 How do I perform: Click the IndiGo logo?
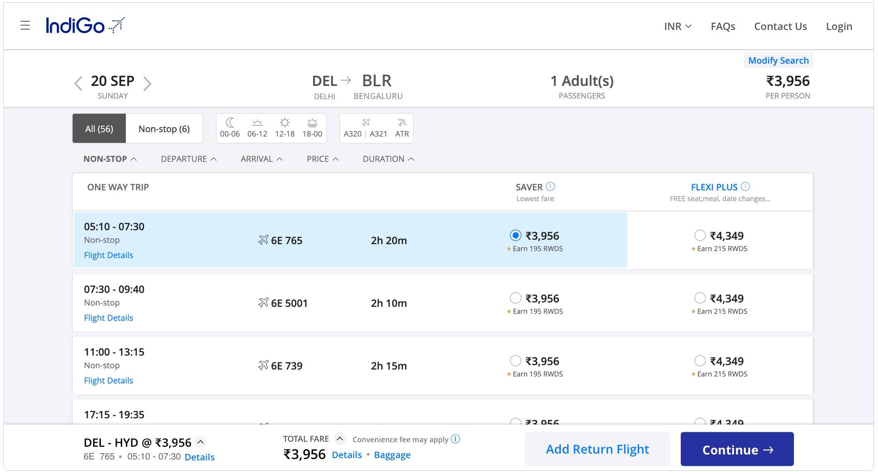85,26
